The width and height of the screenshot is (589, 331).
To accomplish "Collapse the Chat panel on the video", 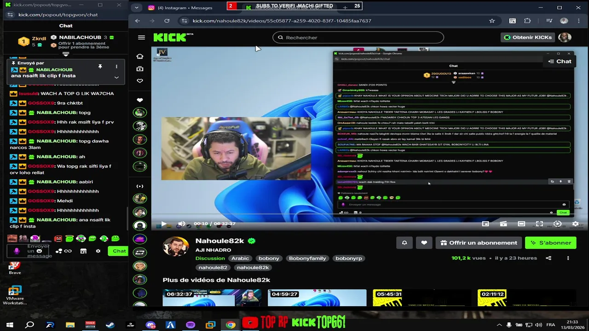I will click(560, 62).
